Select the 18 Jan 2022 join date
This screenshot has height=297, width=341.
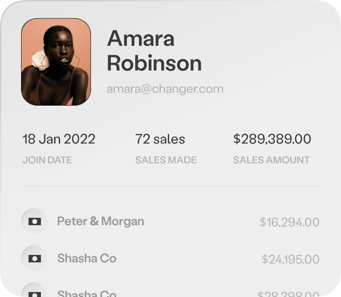59,139
